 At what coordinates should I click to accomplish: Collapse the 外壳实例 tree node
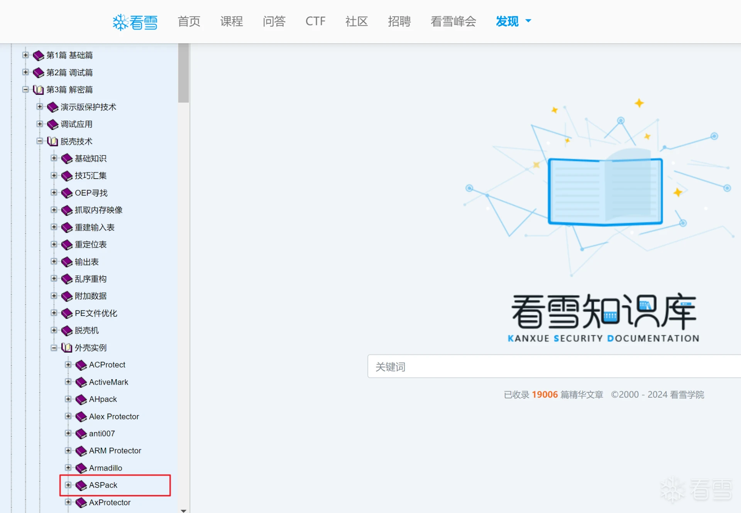pyautogui.click(x=54, y=348)
